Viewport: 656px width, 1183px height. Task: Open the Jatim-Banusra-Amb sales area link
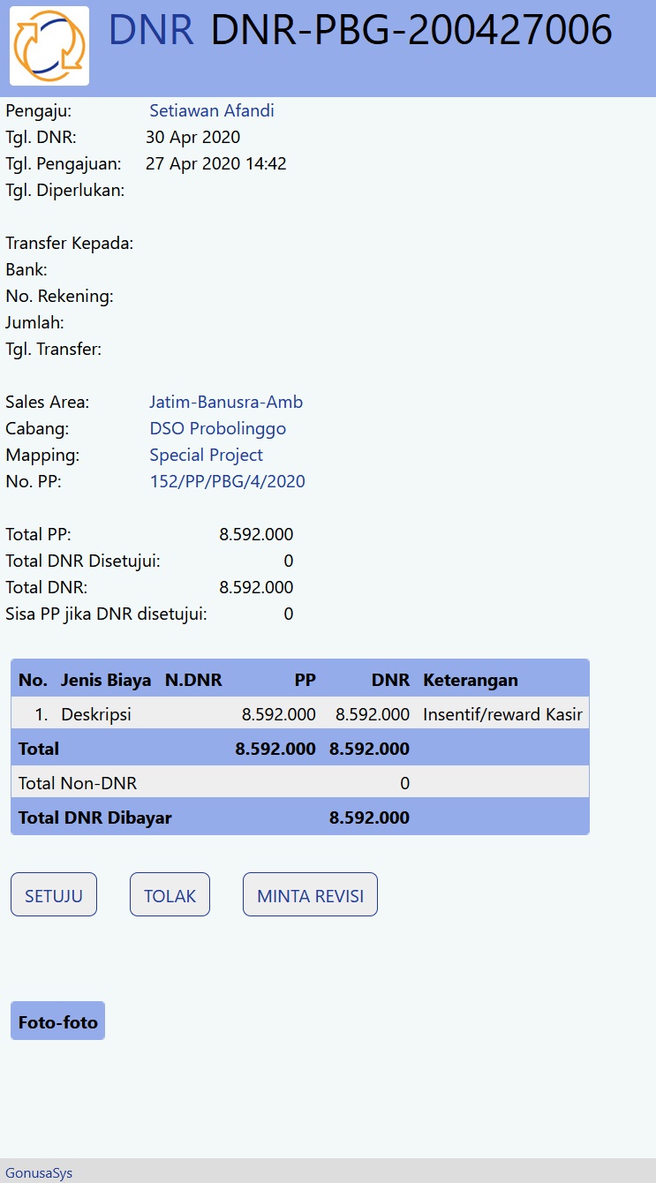pos(226,402)
